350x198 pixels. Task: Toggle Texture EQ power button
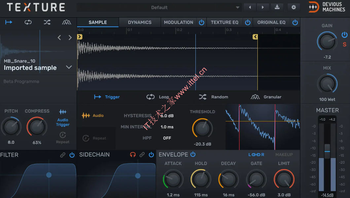coord(248,22)
